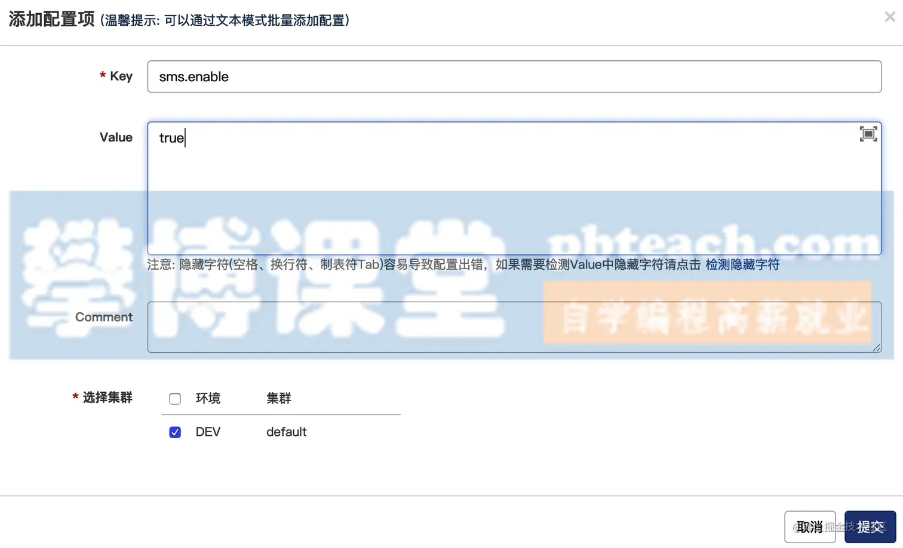Image resolution: width=903 pixels, height=548 pixels.
Task: Click the 环境 column header text
Action: point(208,398)
